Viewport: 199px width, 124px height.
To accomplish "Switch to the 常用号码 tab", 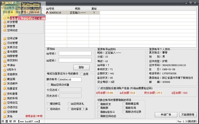I will [34, 12].
